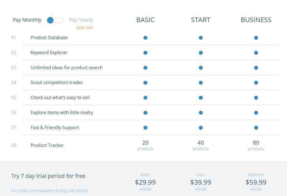Click Fast & Friendly Support dot under BUSINESS

[x=256, y=128]
